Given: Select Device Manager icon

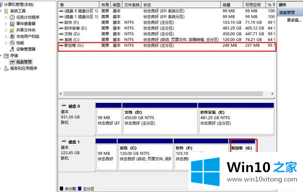Looking at the screenshot, I should tap(12, 49).
